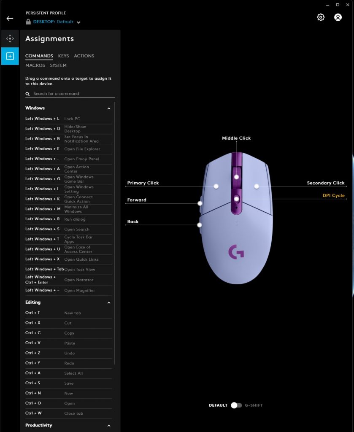
Task: Switch to the ACTIONS tab
Action: (84, 56)
